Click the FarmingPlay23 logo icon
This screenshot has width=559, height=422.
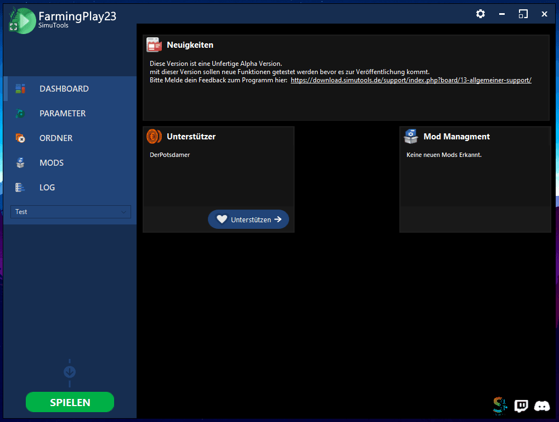pyautogui.click(x=22, y=21)
